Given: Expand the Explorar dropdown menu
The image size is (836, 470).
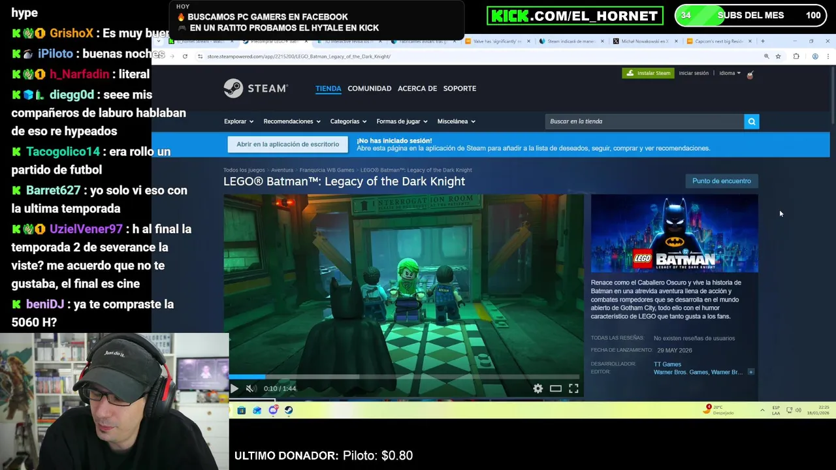Looking at the screenshot, I should tap(239, 121).
